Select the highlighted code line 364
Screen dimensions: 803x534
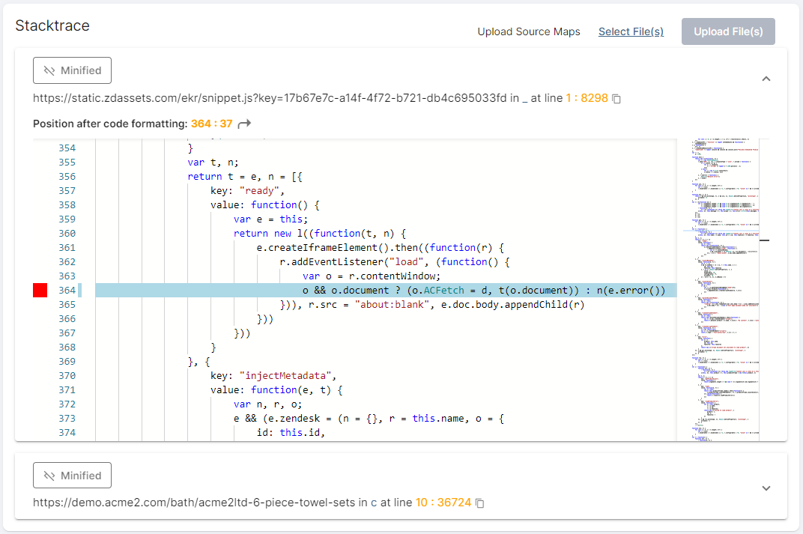pyautogui.click(x=375, y=289)
